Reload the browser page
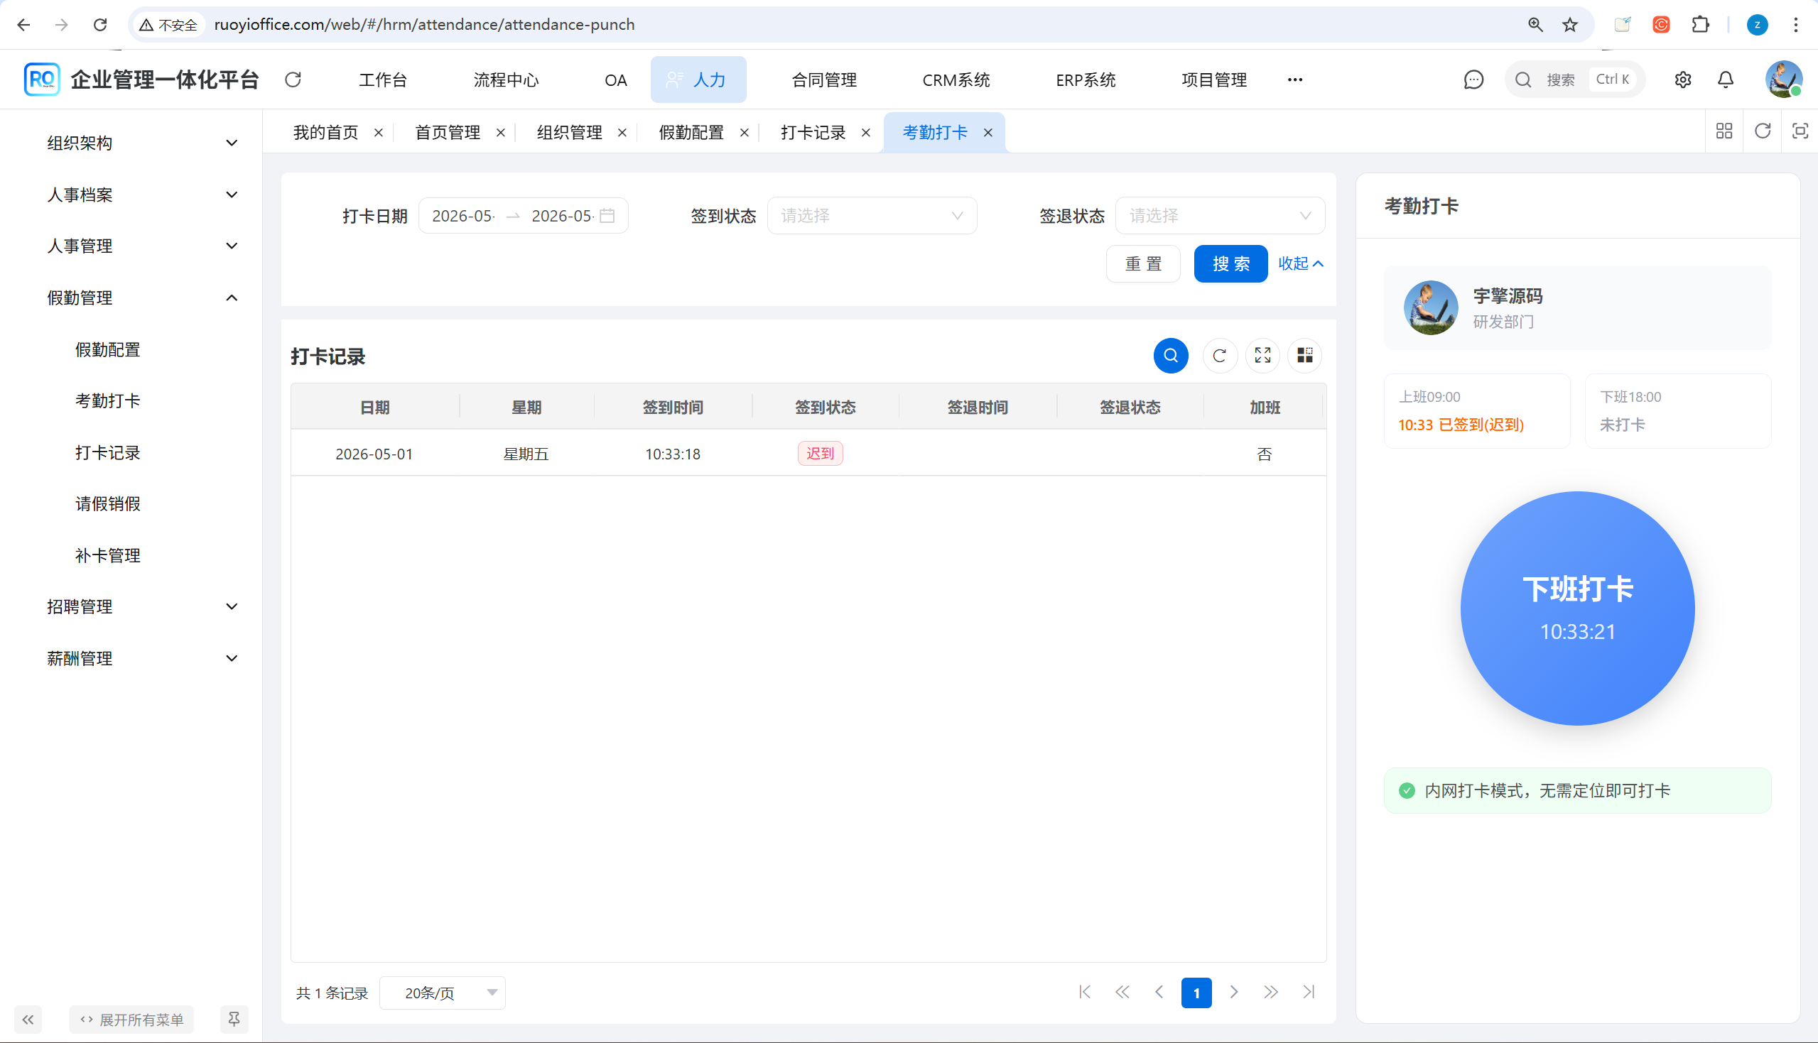 pos(100,24)
